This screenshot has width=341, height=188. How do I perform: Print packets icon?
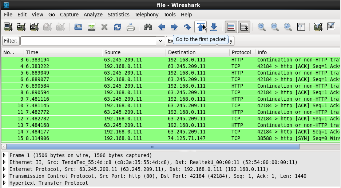[131, 27]
